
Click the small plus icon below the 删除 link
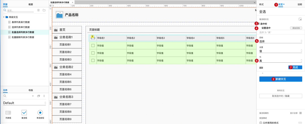pos(262,73)
